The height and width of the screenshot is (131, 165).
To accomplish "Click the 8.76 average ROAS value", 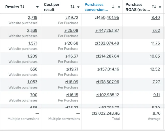I will point(156,113).
